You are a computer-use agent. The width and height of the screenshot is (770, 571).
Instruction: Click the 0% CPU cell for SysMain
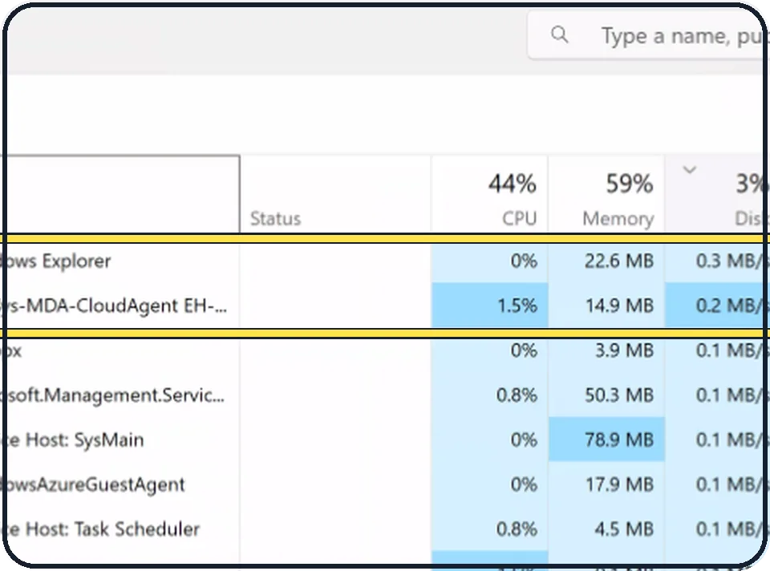[x=489, y=439]
